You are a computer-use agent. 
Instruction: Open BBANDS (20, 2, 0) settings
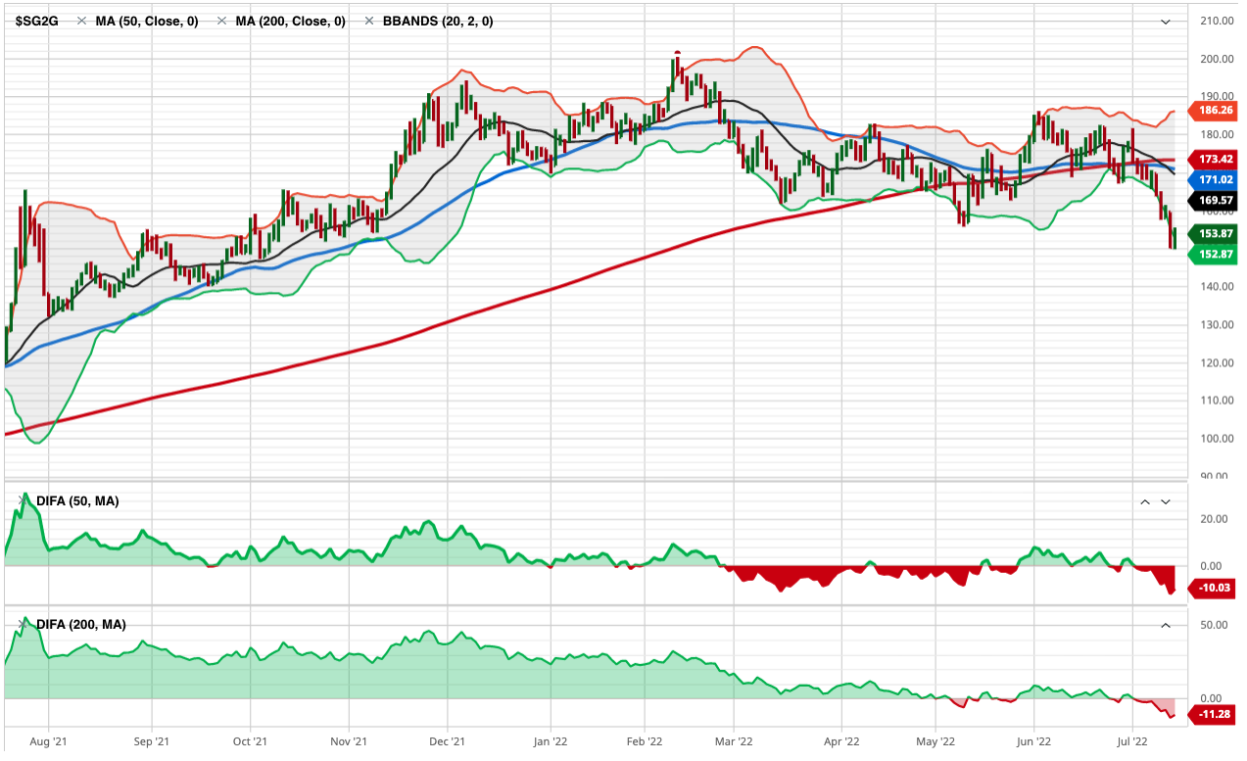(439, 21)
